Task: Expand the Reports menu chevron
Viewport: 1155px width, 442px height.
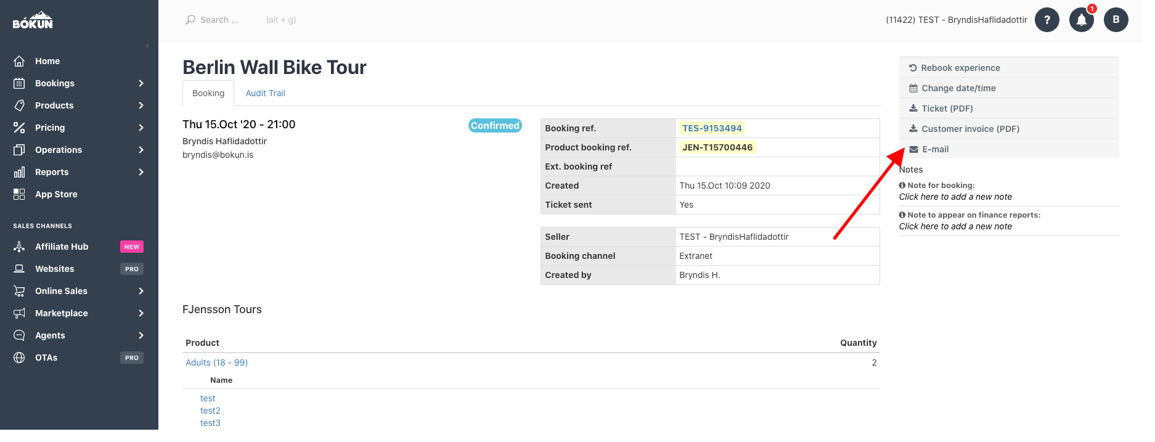Action: point(141,172)
